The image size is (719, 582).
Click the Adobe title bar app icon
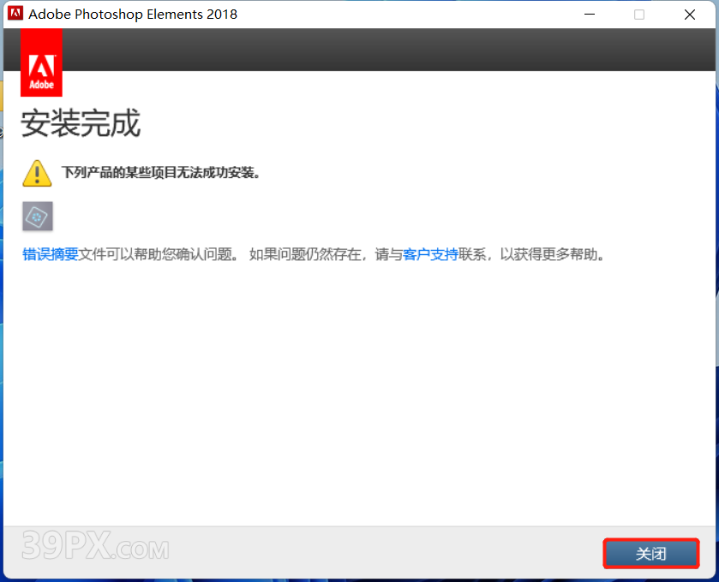point(15,14)
